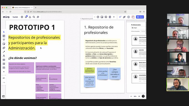Select the Frame tool

[x=4, y=64]
